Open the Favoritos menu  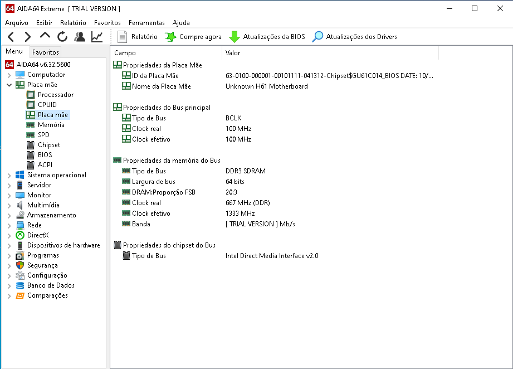tap(108, 23)
